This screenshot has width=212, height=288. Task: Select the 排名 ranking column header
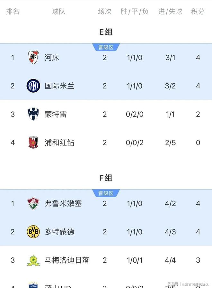pos(13,12)
